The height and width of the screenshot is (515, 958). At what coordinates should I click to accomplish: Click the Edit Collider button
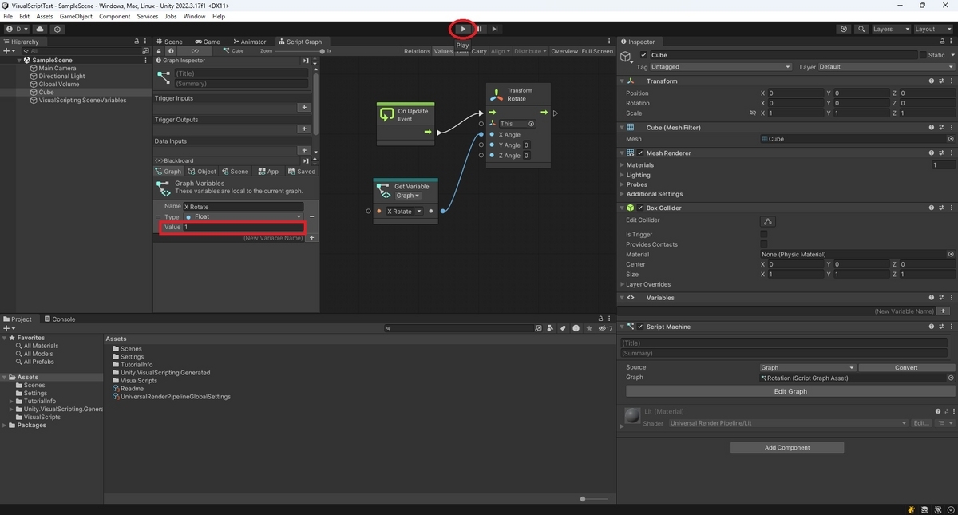point(768,221)
